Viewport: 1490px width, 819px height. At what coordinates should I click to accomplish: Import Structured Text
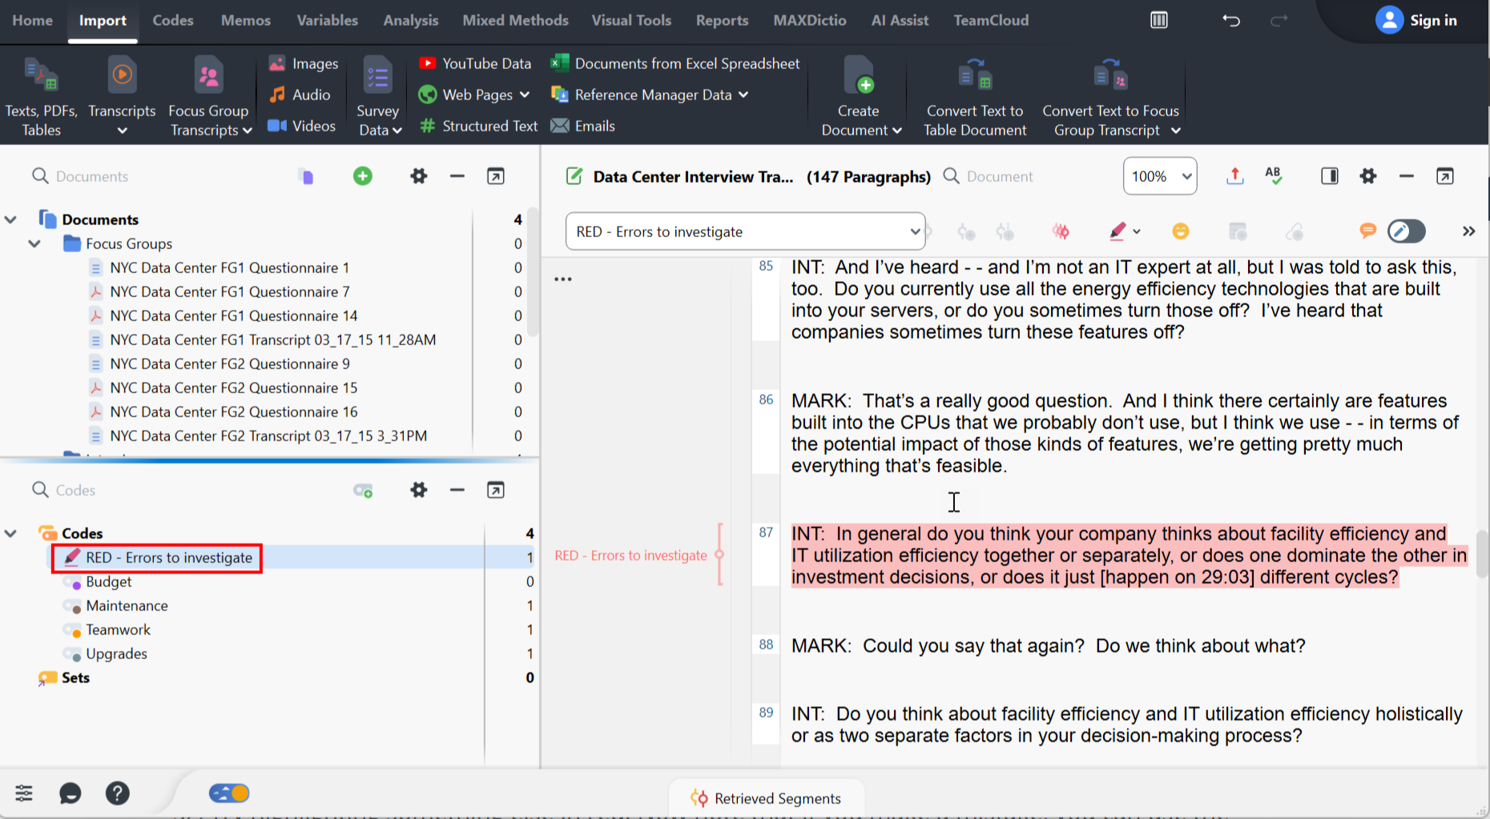pyautogui.click(x=478, y=126)
